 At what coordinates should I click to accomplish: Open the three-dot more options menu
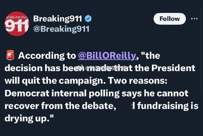(x=194, y=19)
